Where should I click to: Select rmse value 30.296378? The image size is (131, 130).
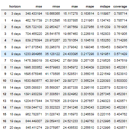point(52,47)
